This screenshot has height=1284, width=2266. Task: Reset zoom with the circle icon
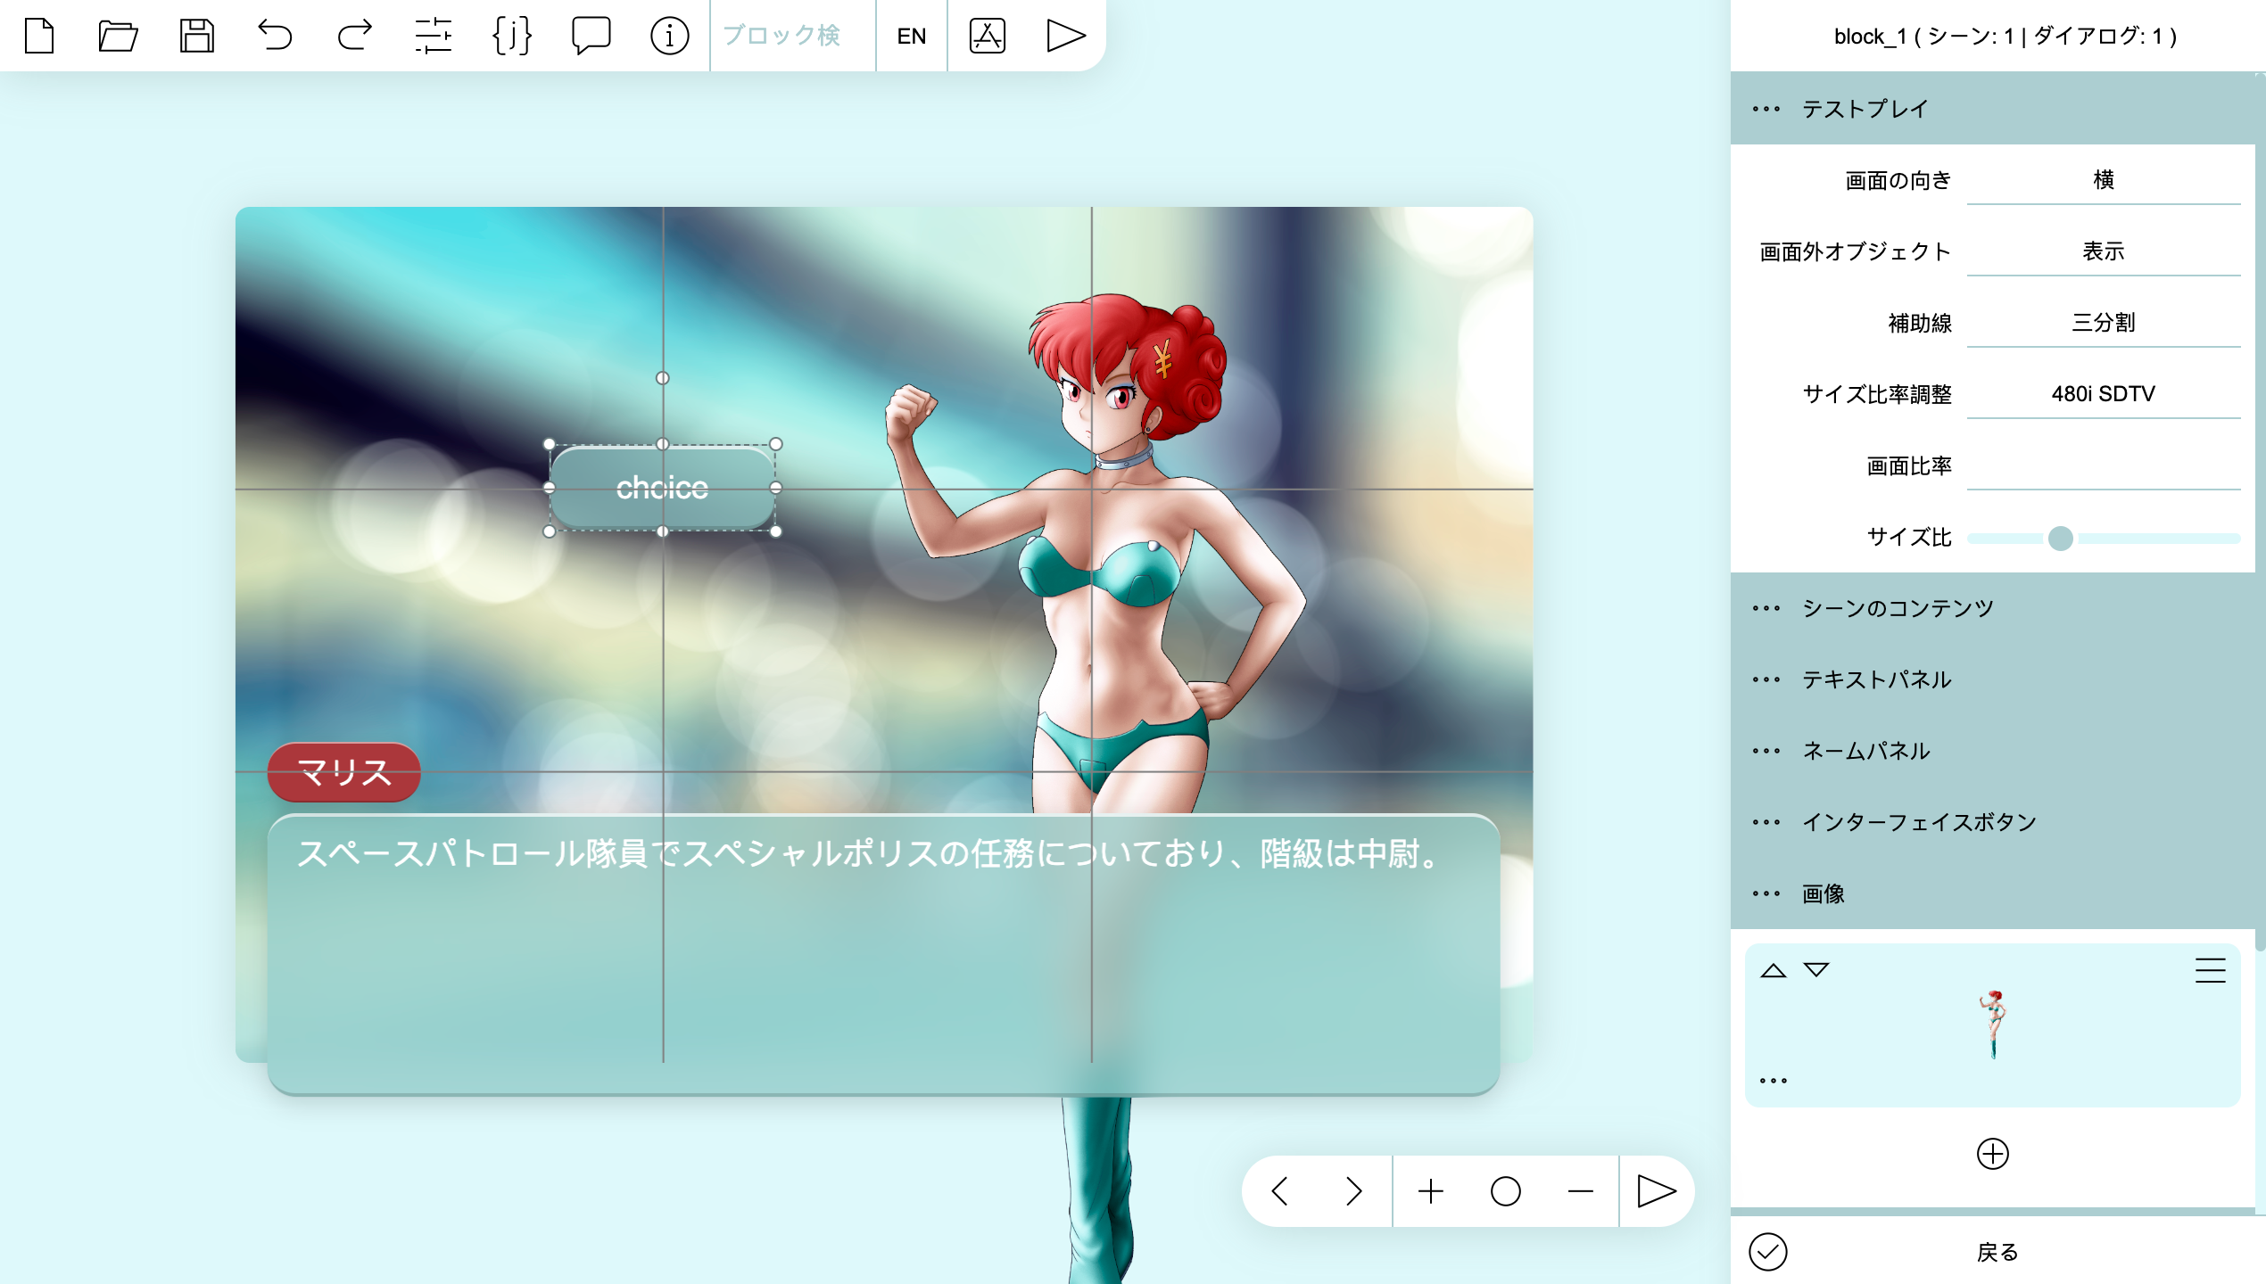1506,1191
